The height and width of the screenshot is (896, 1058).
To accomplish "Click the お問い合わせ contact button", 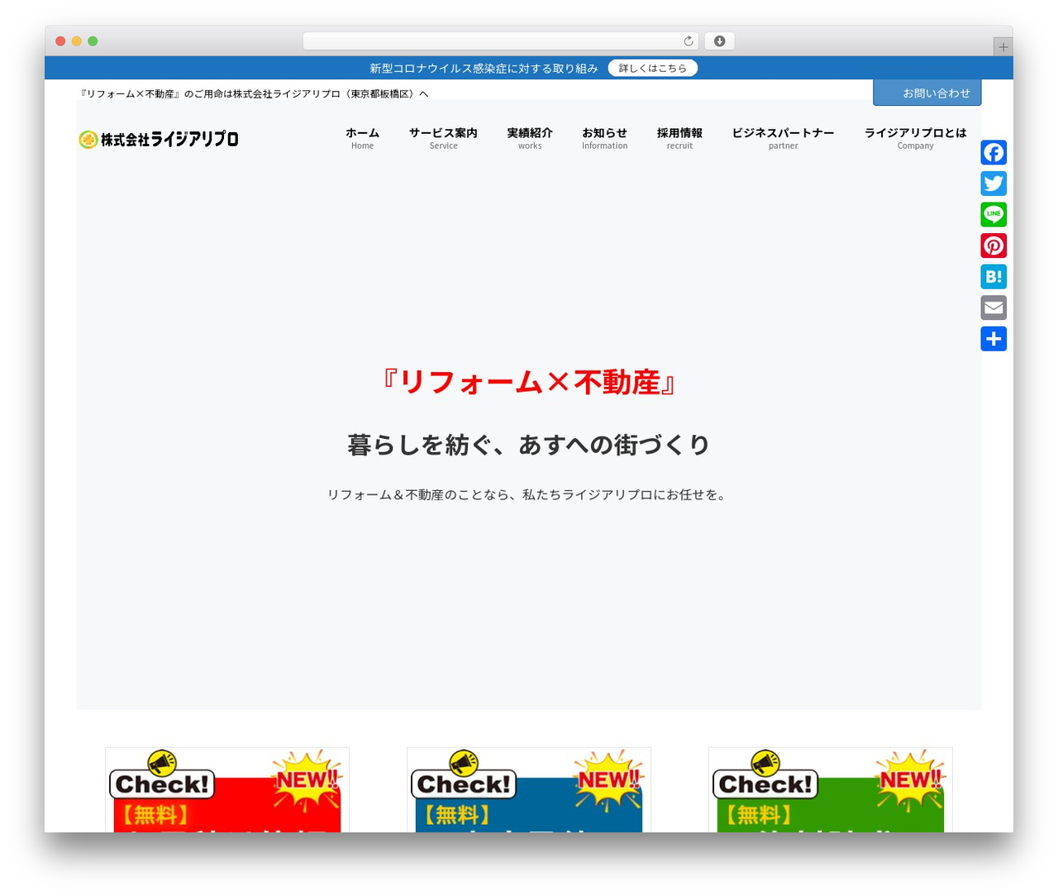I will pos(927,93).
